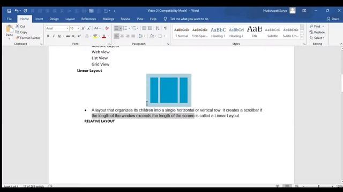Click the Decrease Indent icon

pos(144,28)
